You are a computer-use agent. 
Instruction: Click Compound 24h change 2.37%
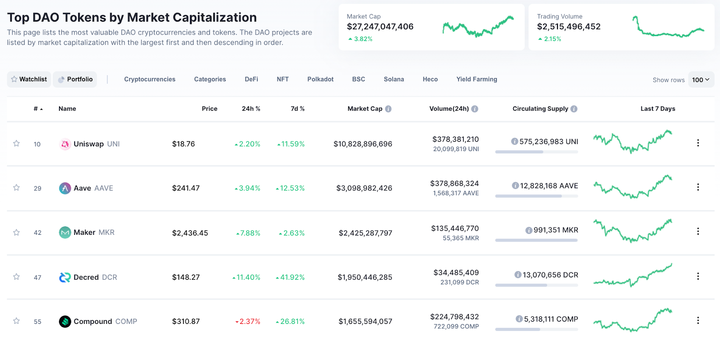point(248,322)
